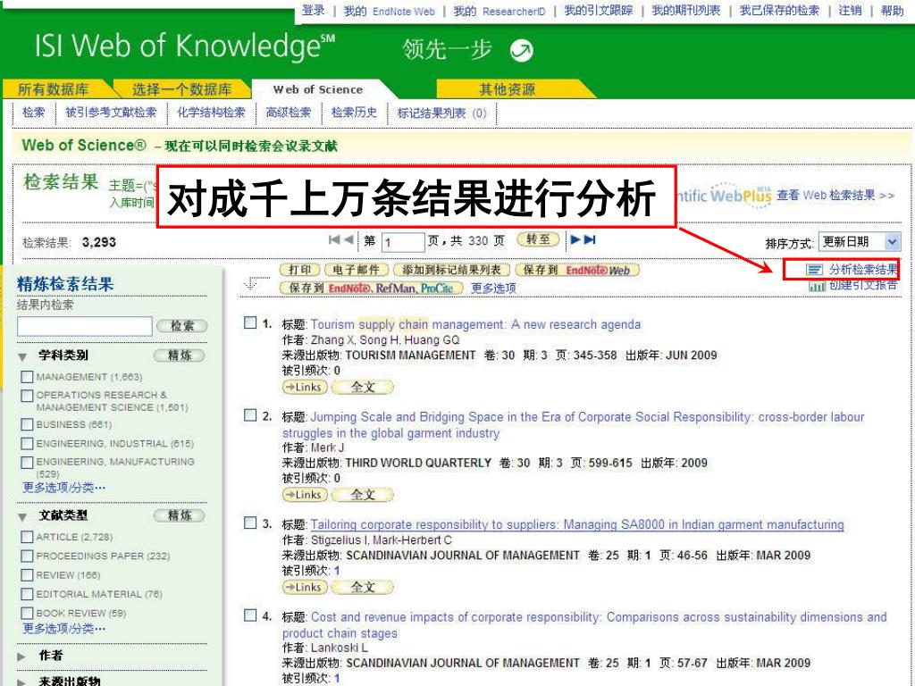The image size is (915, 686).
Task: Click the 创建引文报告 chart icon
Action: tap(817, 286)
